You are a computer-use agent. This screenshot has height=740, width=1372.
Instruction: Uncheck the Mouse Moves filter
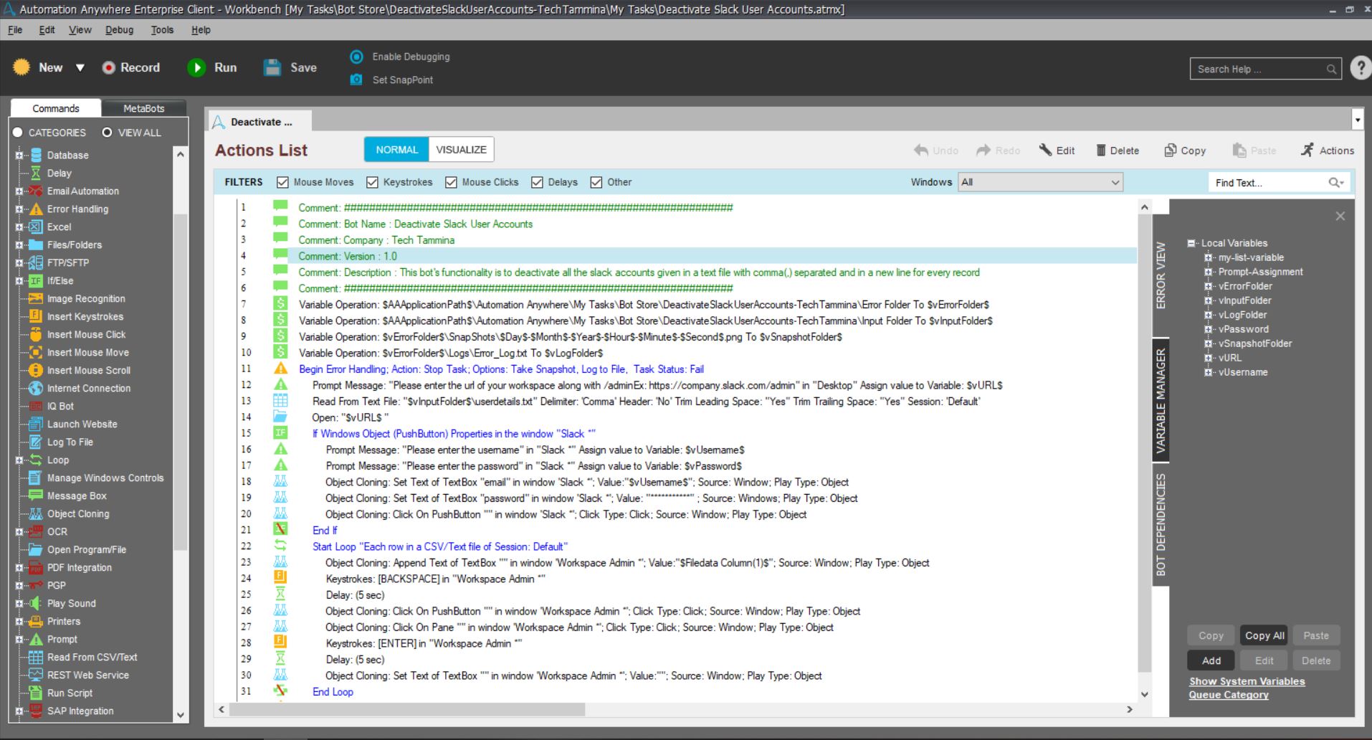click(282, 182)
